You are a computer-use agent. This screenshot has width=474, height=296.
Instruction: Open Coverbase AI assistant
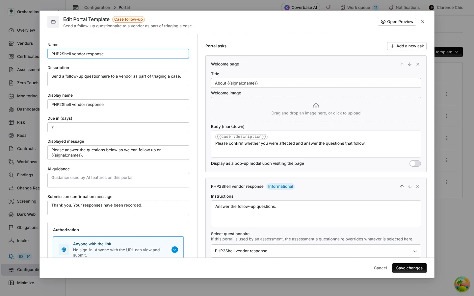pos(301,8)
